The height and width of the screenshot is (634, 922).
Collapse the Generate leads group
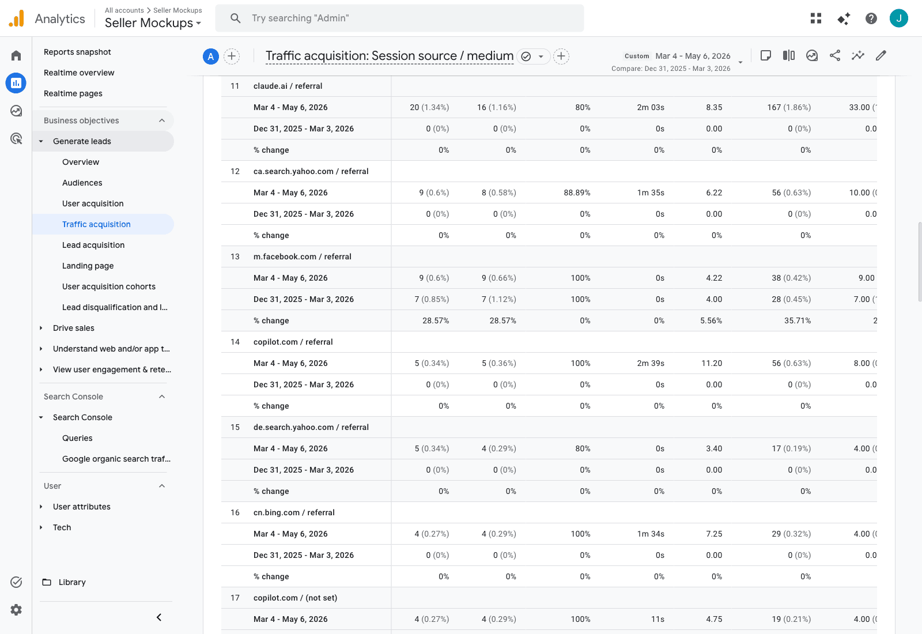(x=41, y=141)
